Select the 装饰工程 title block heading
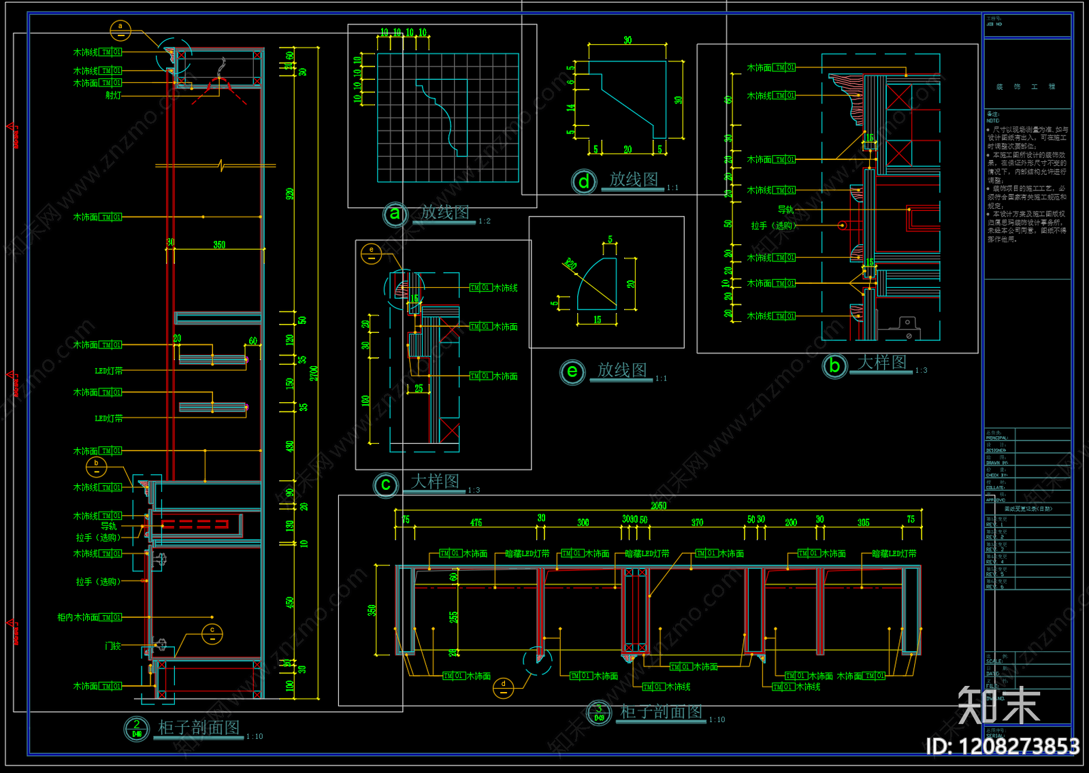1089x773 pixels. pos(1026,87)
